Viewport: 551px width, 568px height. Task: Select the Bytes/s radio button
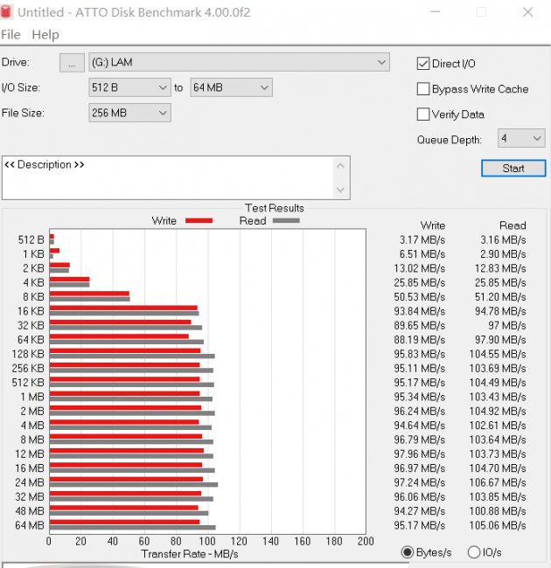click(x=408, y=552)
